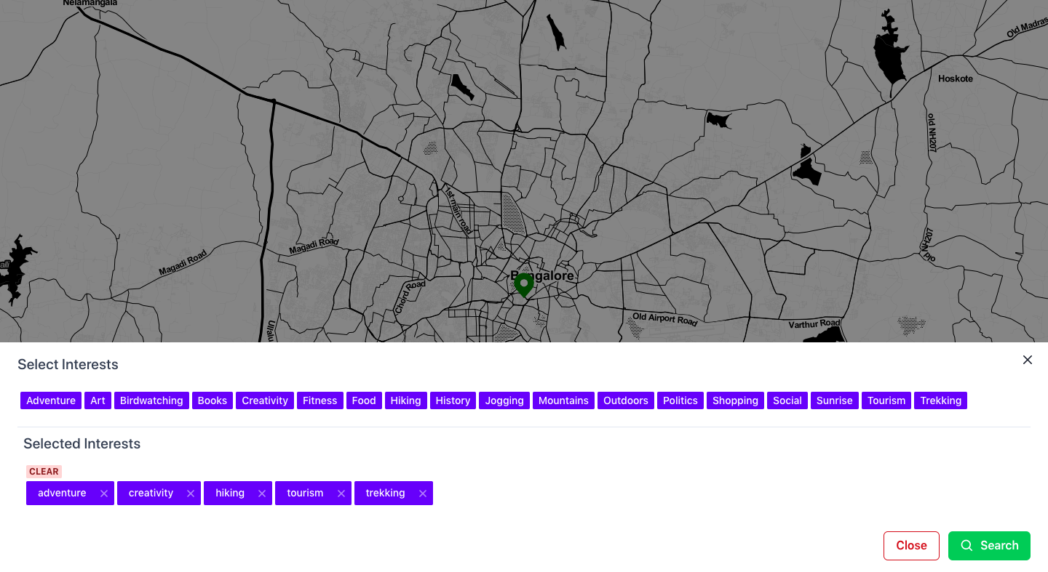Remove the creativity selected interest
The width and height of the screenshot is (1048, 572).
191,494
